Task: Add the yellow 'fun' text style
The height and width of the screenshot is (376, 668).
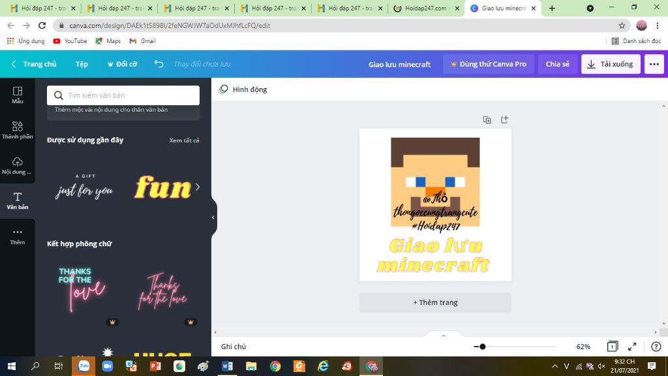Action: [x=162, y=187]
